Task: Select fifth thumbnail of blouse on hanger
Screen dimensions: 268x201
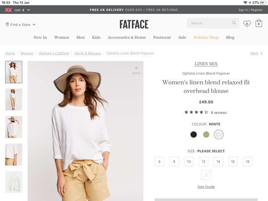Action: click(x=14, y=182)
